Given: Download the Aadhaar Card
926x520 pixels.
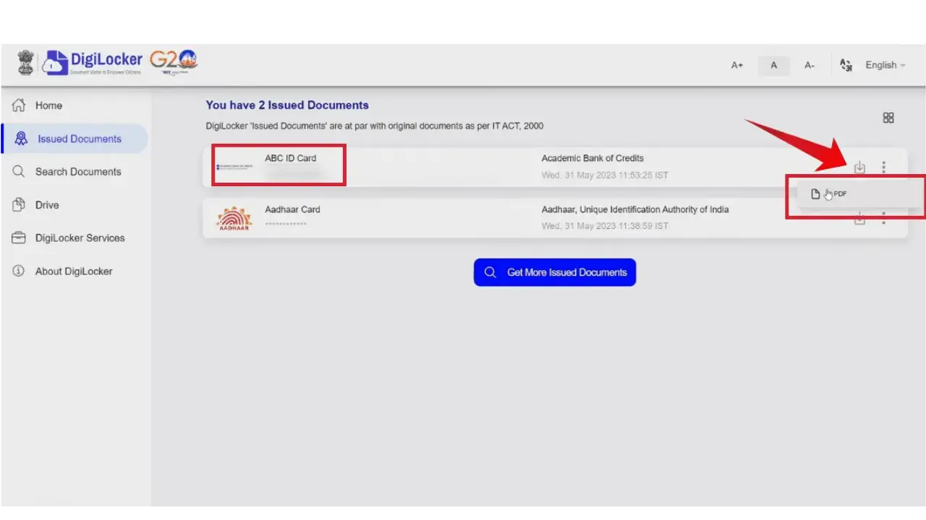Looking at the screenshot, I should tap(859, 218).
